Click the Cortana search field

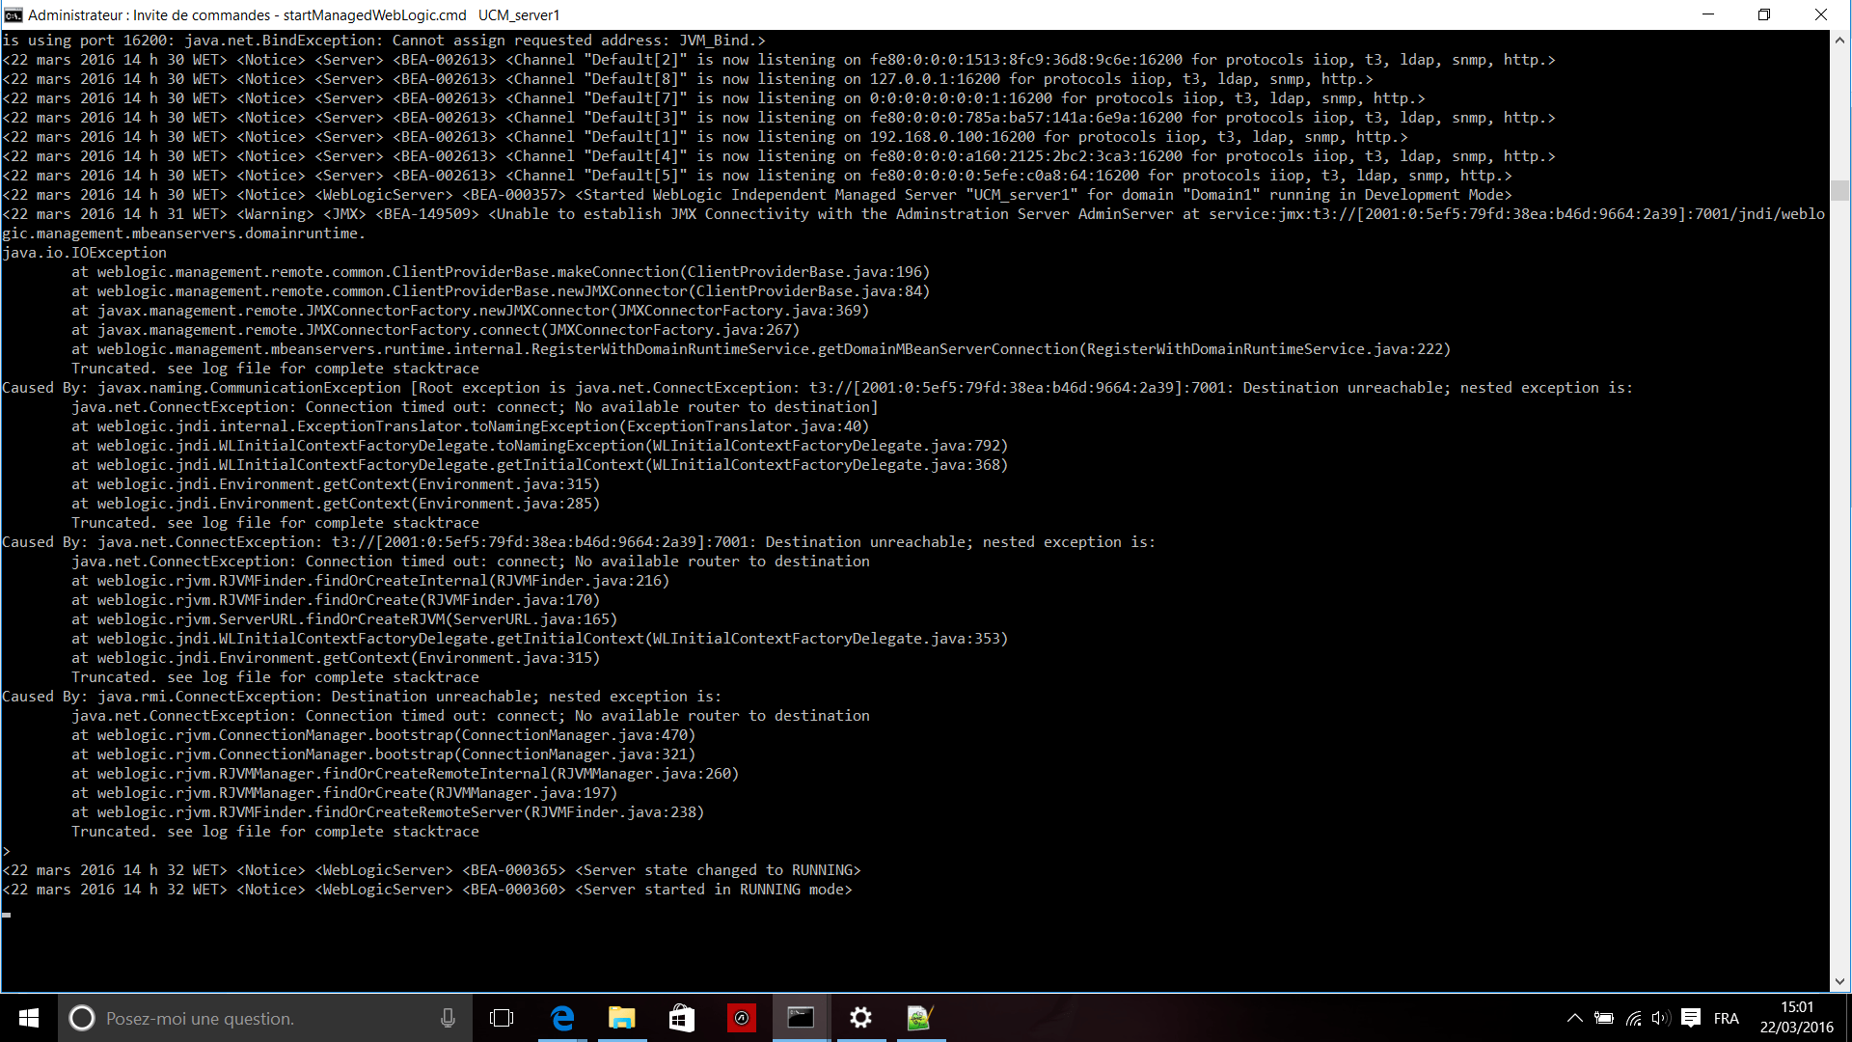(260, 1018)
